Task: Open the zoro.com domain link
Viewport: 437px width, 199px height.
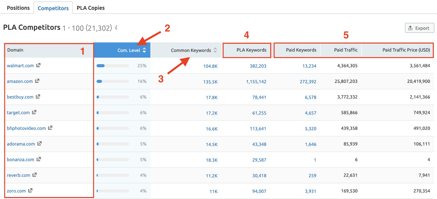Action: [16, 191]
